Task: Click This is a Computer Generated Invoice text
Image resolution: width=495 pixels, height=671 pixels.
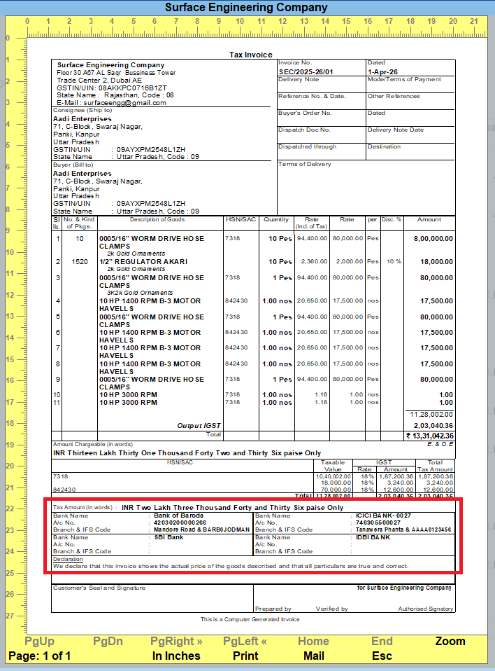Action: pyautogui.click(x=250, y=619)
